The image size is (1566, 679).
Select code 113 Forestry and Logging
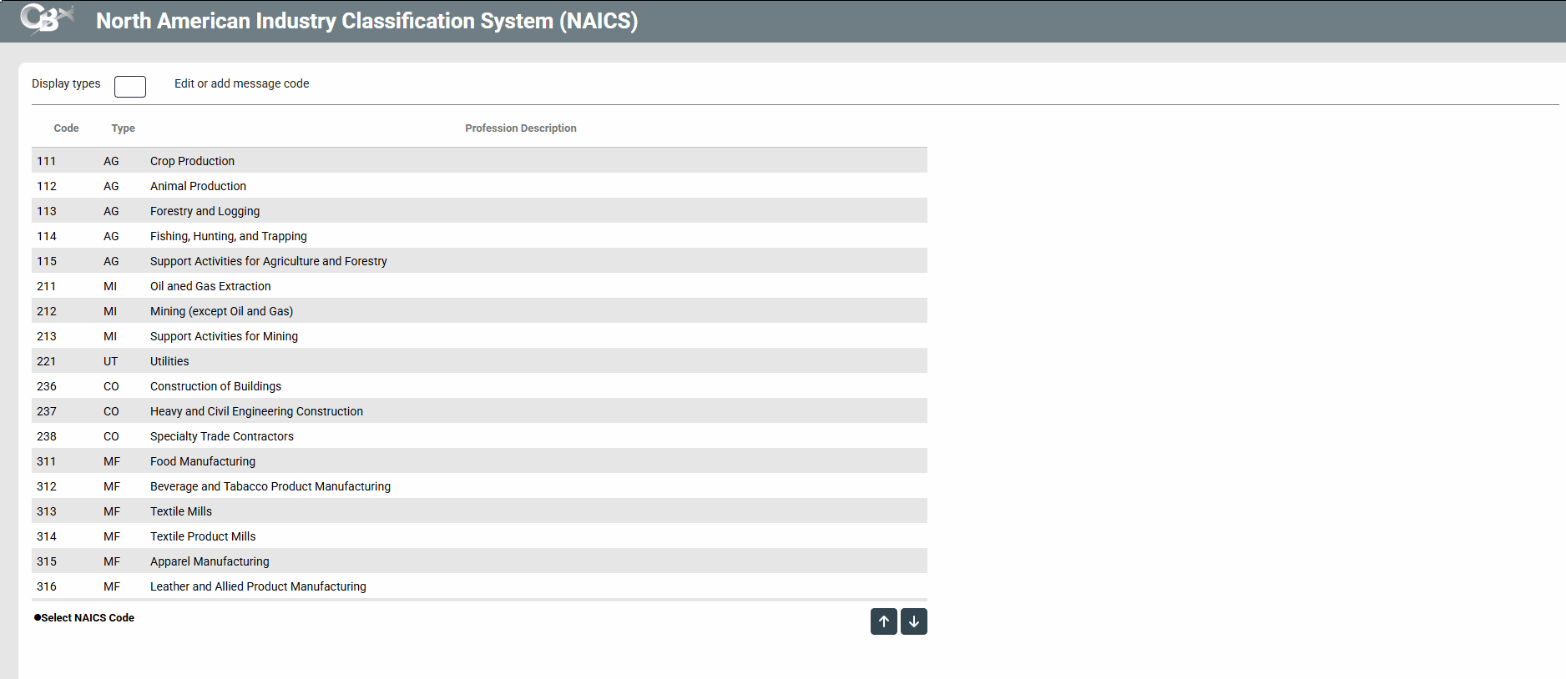click(x=205, y=211)
